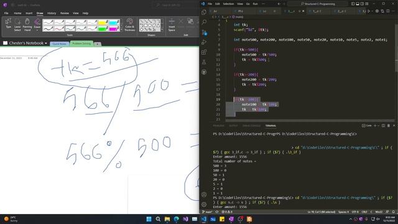Switch to Quick Notes section tab
The width and height of the screenshot is (398, 224).
(60, 44)
